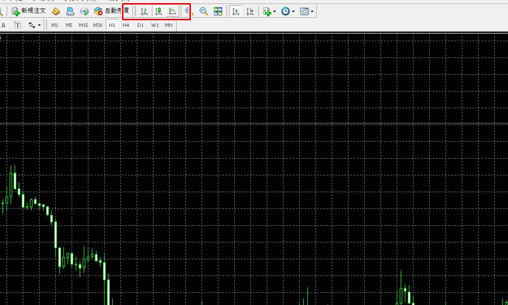Select the M15 timeframe
The image size is (508, 305).
[83, 25]
